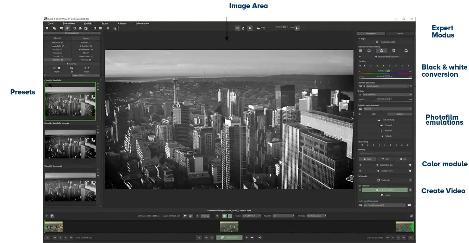Click the Klarheit optimization icon
469x243 pixels.
click(381, 131)
